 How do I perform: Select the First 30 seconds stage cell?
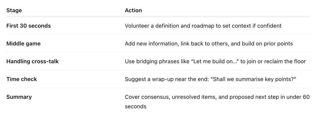pyautogui.click(x=28, y=26)
